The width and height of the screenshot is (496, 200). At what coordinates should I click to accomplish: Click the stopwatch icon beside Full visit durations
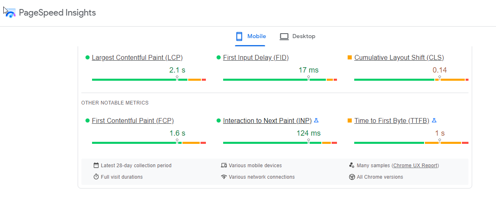pyautogui.click(x=96, y=177)
